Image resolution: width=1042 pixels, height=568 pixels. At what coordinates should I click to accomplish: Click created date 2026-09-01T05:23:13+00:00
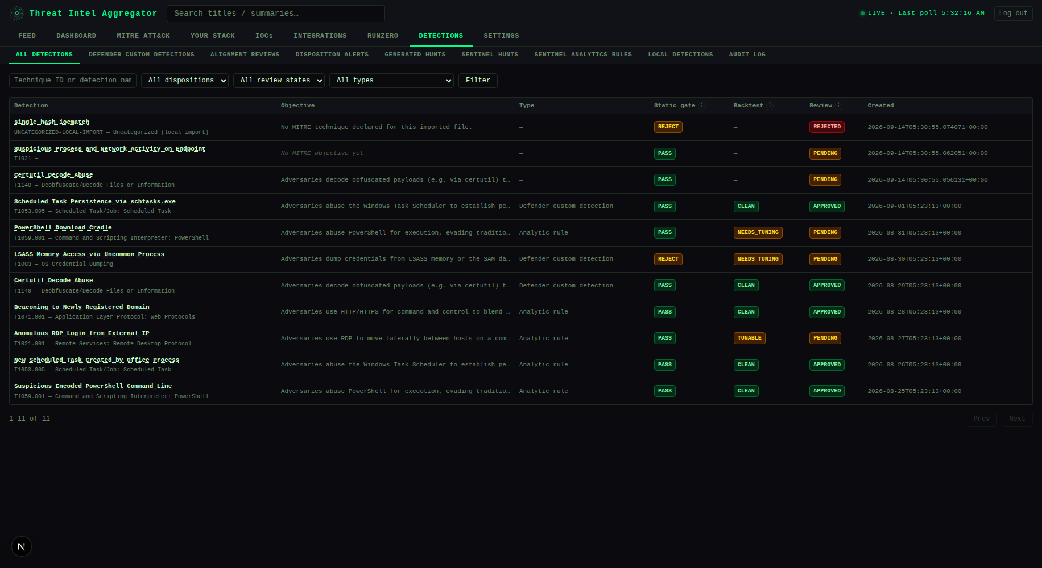915,206
